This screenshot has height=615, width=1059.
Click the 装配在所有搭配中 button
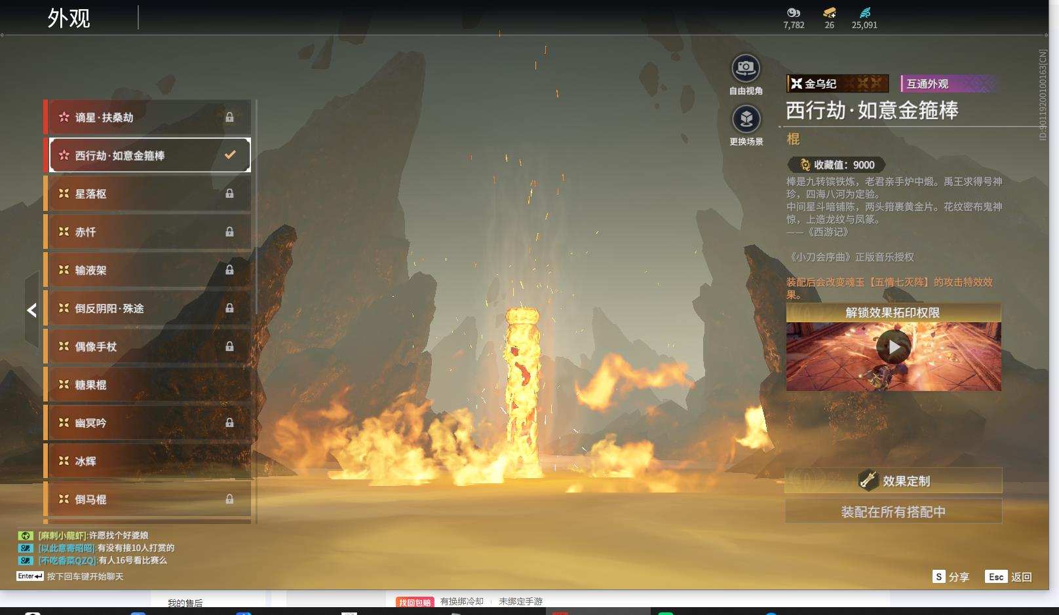click(x=894, y=512)
